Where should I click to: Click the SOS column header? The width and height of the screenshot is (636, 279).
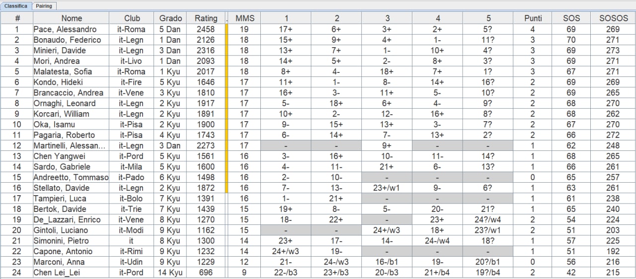(x=571, y=18)
